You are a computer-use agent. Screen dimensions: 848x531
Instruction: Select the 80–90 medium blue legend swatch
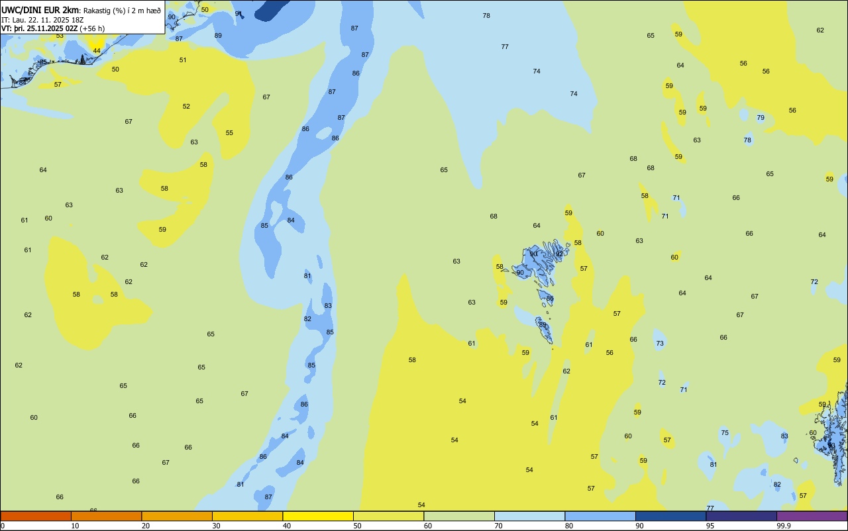tap(600, 516)
